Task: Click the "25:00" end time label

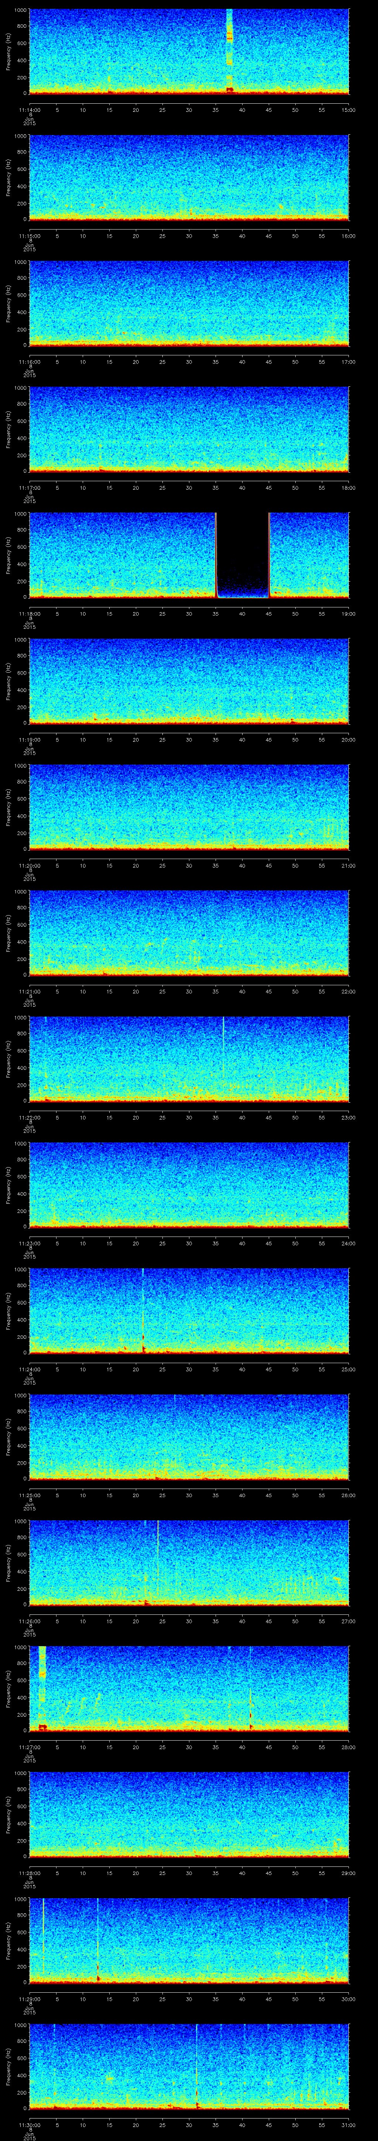Action: [349, 1369]
